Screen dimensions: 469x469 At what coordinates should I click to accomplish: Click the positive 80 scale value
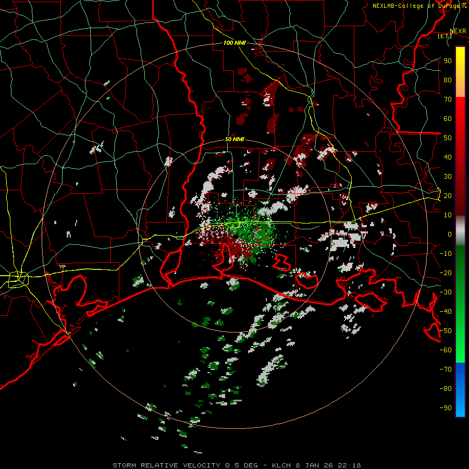coord(448,80)
